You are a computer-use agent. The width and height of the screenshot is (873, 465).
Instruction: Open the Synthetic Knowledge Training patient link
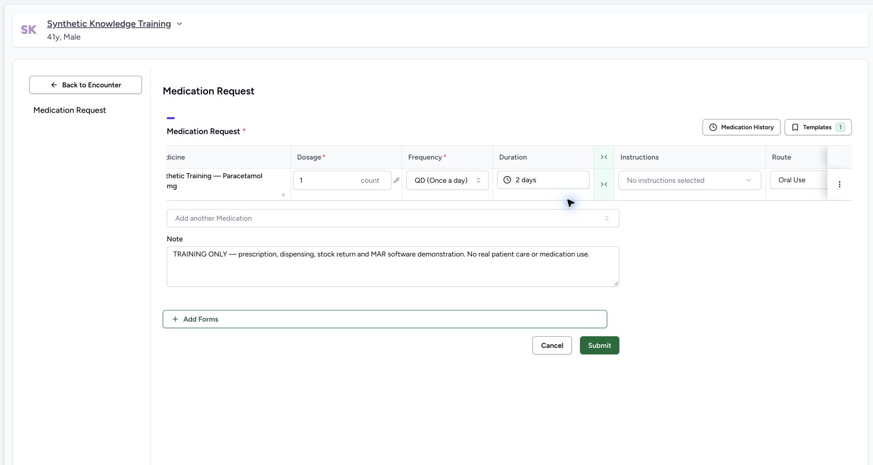coord(109,24)
